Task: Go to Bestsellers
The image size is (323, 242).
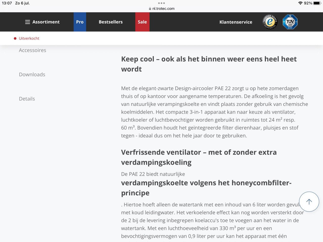Action: [x=111, y=22]
